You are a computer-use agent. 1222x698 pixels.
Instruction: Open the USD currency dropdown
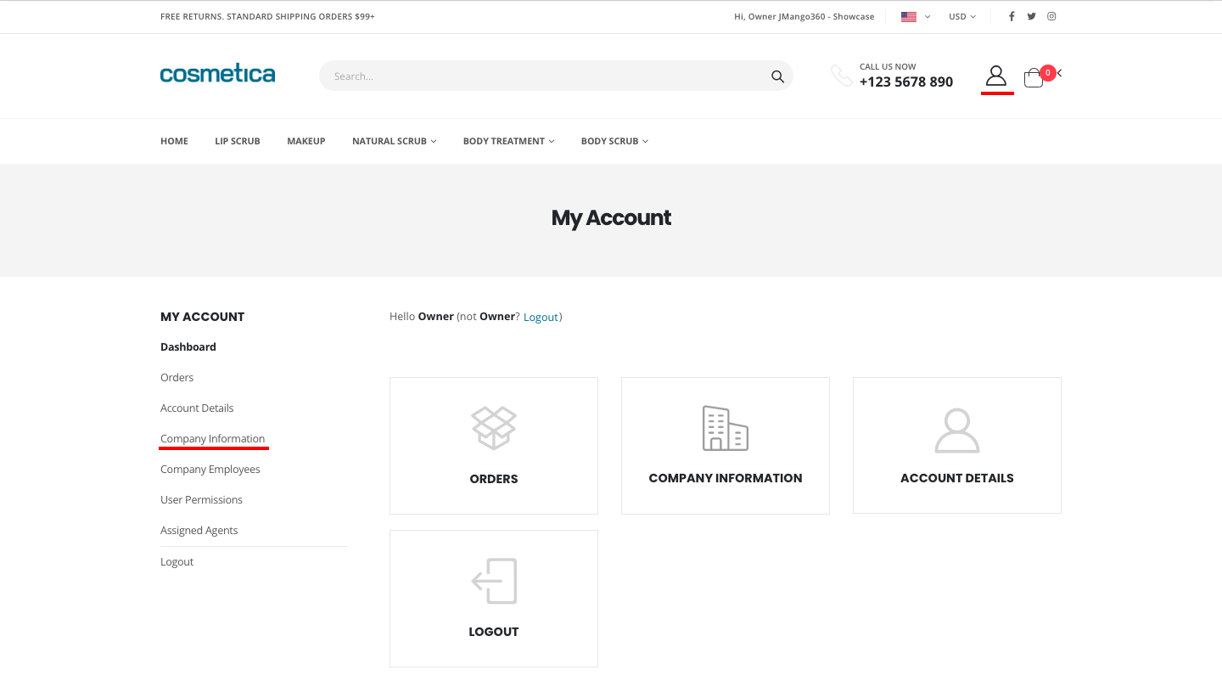pyautogui.click(x=961, y=16)
